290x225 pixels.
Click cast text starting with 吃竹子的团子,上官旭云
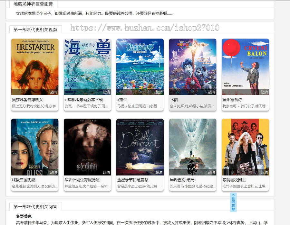pyautogui.click(x=245, y=186)
